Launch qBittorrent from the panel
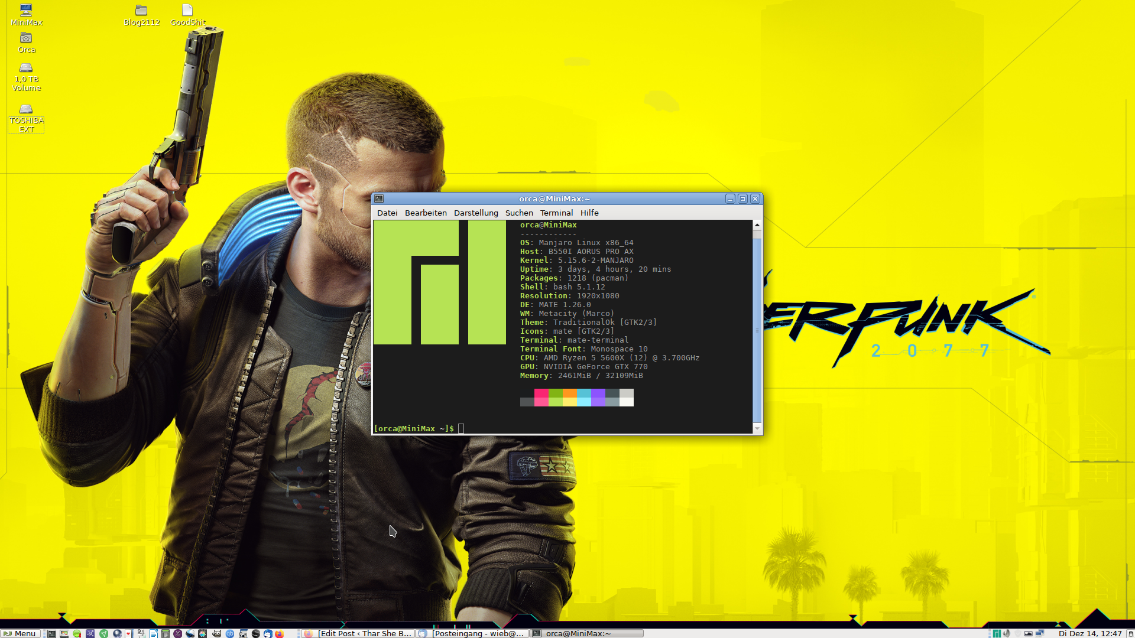 point(230,633)
